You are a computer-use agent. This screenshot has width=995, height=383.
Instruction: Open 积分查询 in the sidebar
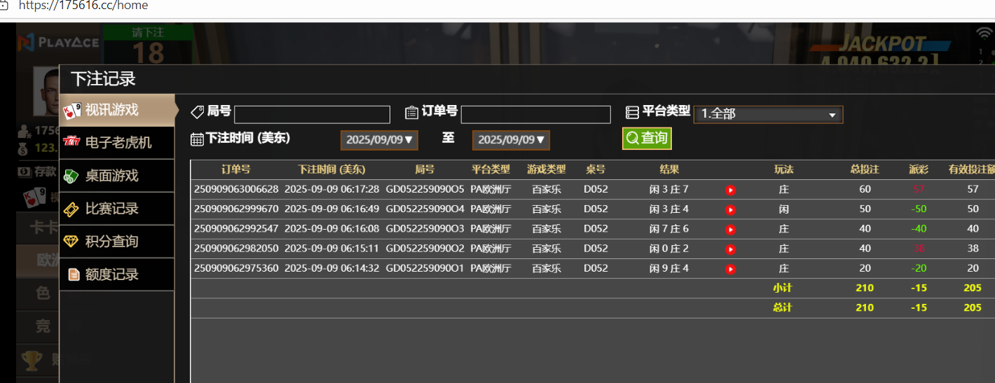[x=117, y=242]
